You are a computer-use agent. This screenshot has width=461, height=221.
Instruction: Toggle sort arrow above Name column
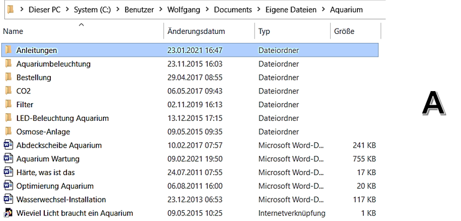(x=81, y=25)
